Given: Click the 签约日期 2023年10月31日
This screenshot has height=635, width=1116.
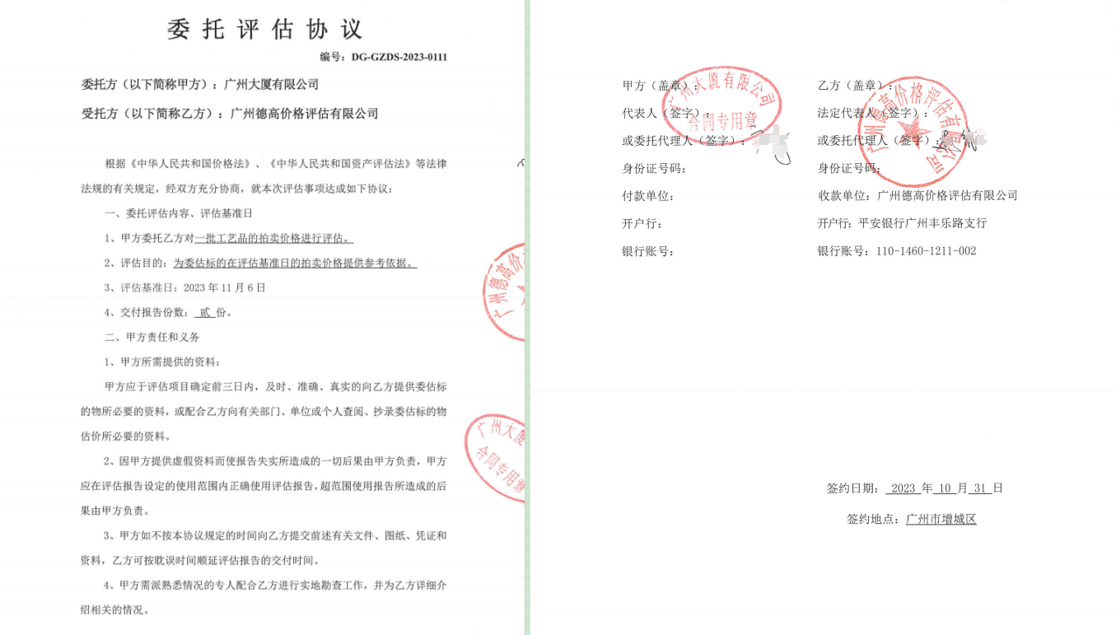Looking at the screenshot, I should point(944,488).
